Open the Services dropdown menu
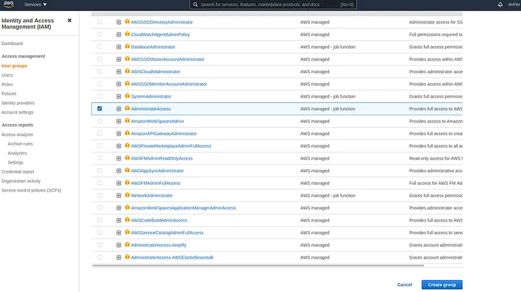The image size is (521, 292). click(35, 5)
